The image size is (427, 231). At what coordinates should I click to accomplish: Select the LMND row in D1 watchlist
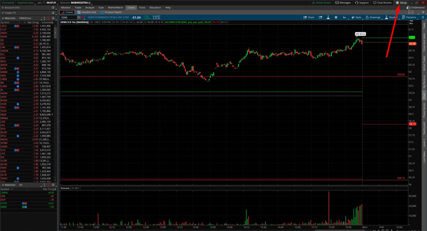pos(4,193)
